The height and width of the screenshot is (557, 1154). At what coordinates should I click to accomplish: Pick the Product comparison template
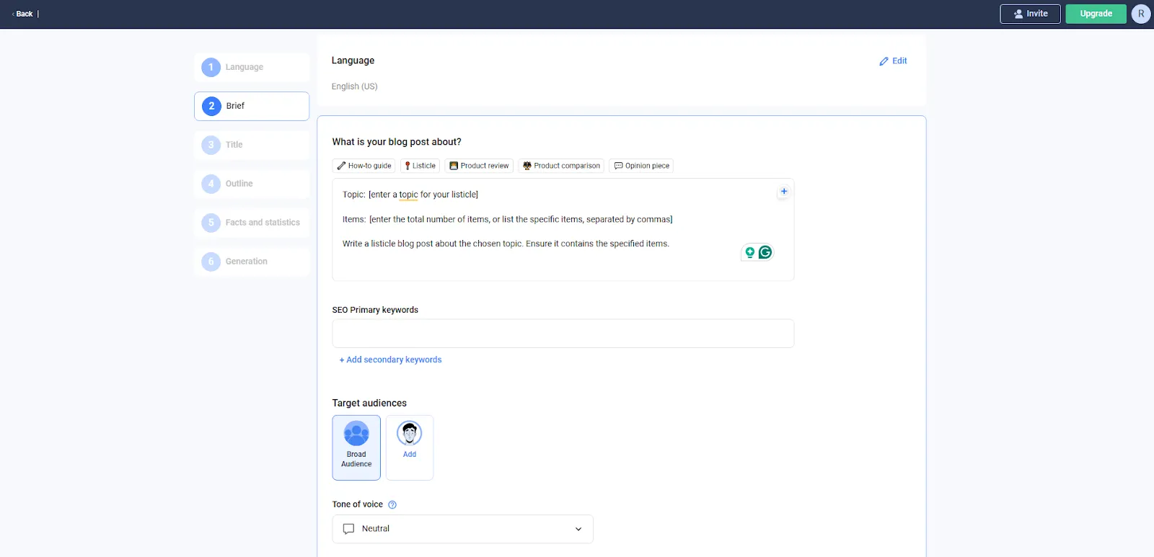[x=561, y=166]
